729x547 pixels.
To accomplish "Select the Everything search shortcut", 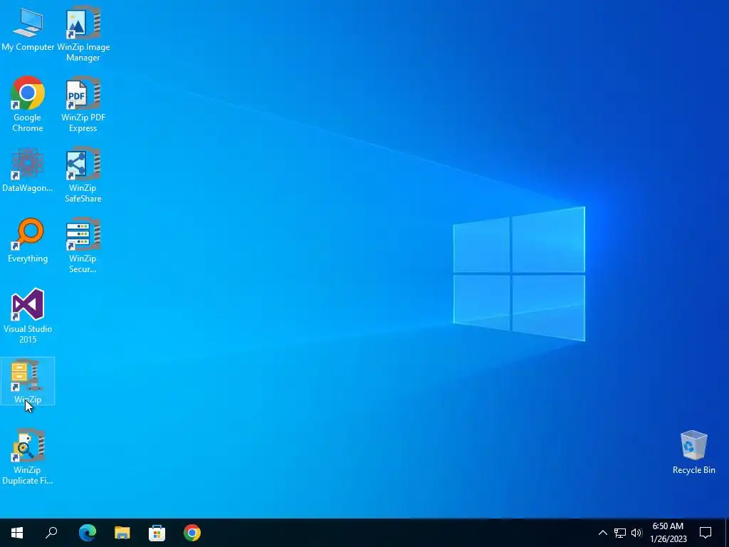I will (x=28, y=241).
